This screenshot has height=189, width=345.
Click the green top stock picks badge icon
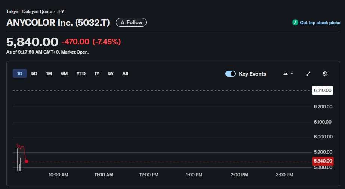(295, 22)
